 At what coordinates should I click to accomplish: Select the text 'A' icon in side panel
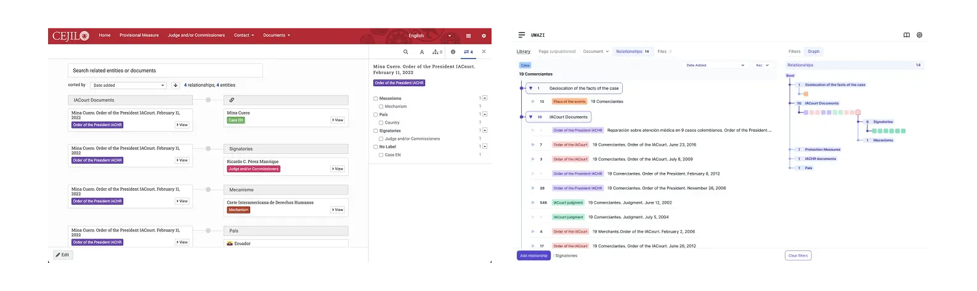(x=422, y=52)
